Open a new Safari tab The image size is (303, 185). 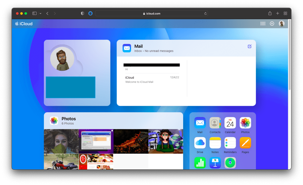277,13
